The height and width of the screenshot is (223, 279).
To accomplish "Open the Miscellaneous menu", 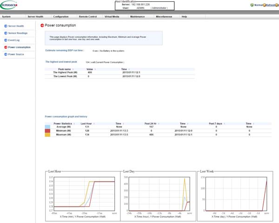I will 164,16.
